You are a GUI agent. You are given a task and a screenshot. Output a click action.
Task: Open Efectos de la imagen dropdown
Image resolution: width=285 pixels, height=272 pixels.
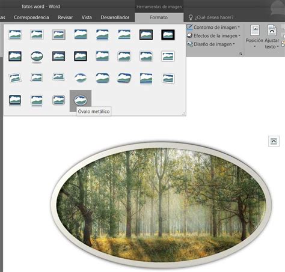click(x=213, y=35)
